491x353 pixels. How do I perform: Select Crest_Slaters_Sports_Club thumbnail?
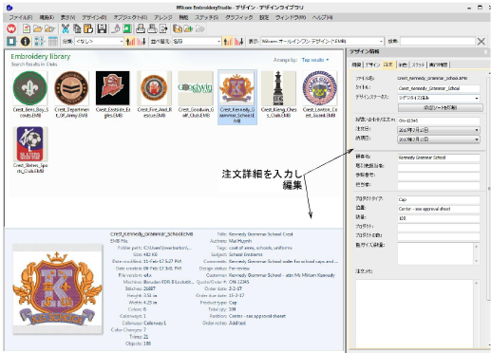(30, 150)
